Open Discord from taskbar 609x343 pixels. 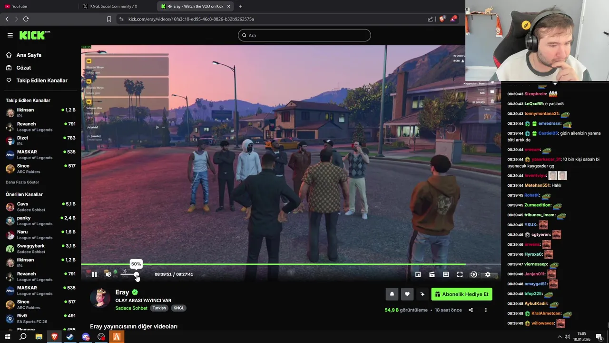point(86,337)
